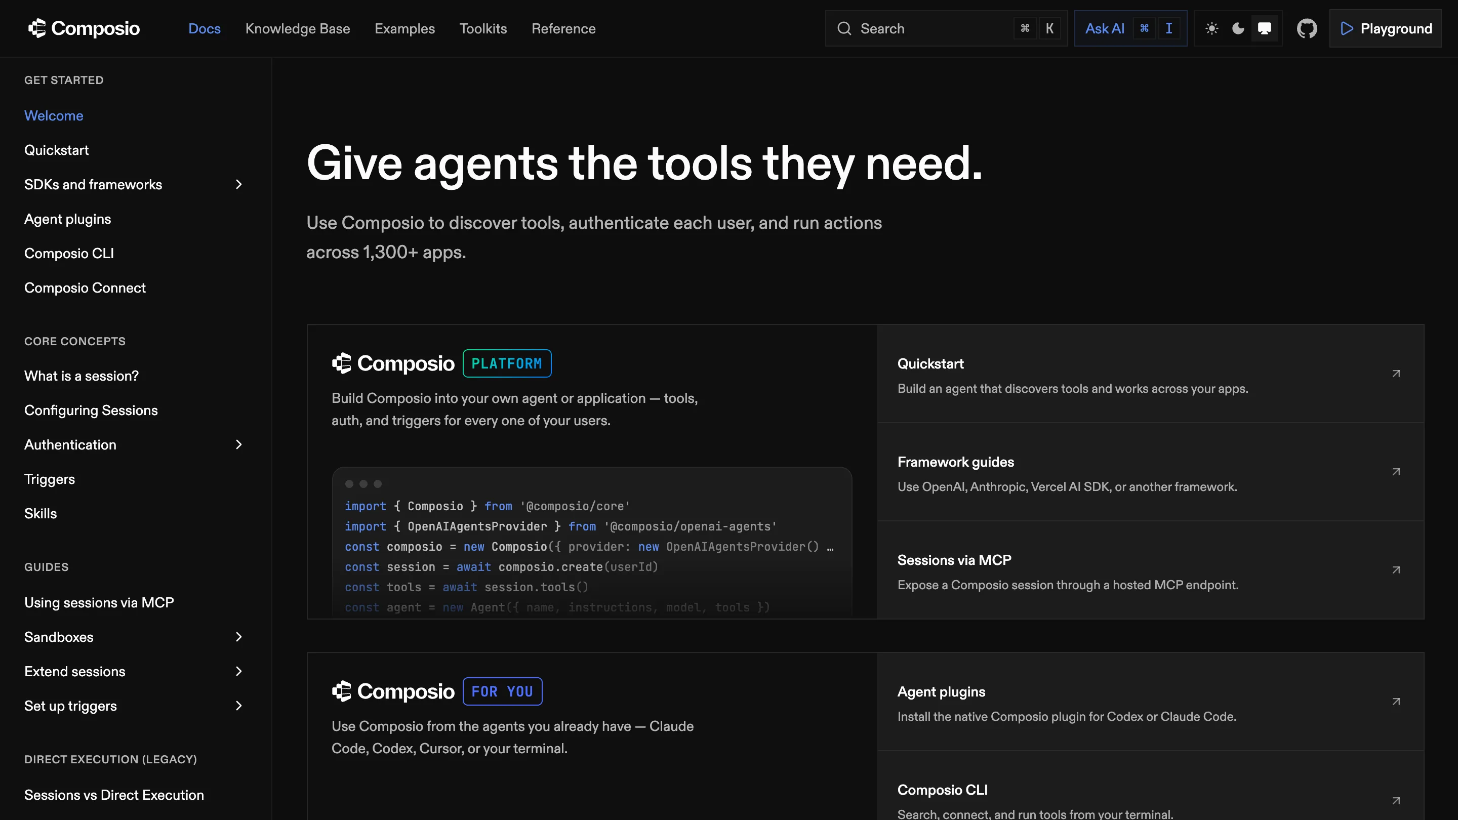
Task: Click the code sample block
Action: tap(592, 542)
